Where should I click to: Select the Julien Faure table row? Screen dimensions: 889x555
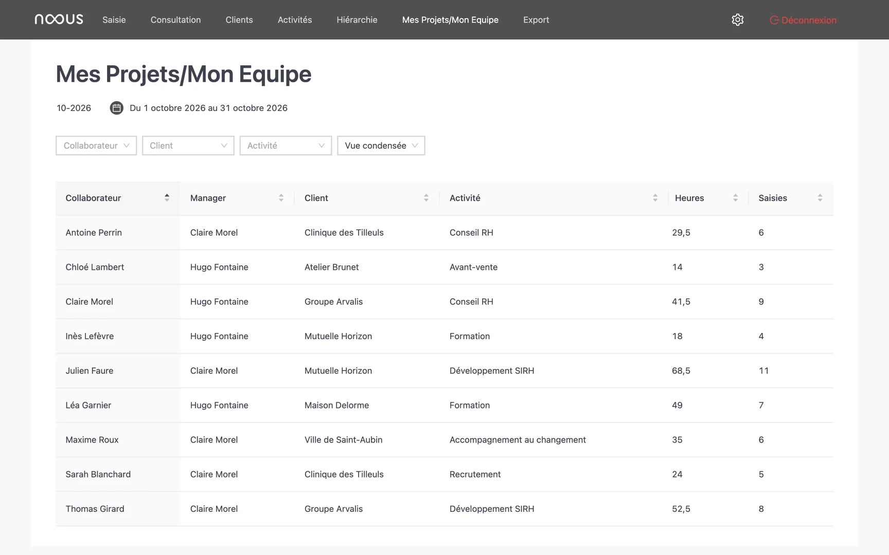coord(444,371)
